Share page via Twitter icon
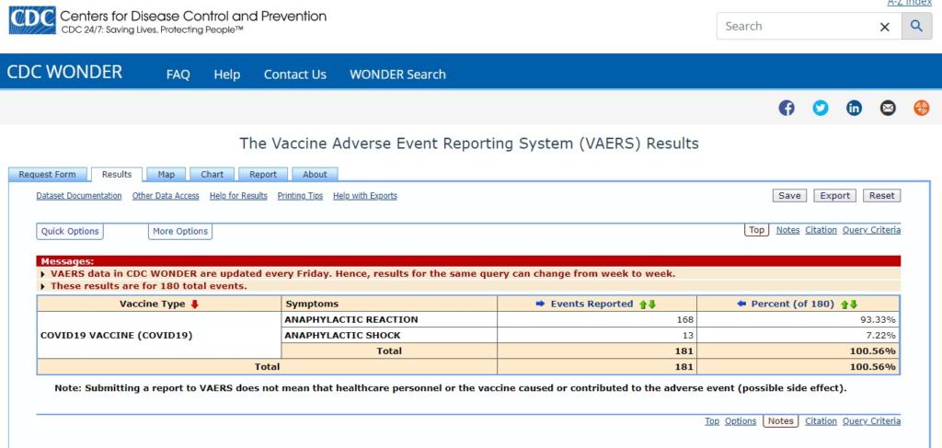 (821, 108)
